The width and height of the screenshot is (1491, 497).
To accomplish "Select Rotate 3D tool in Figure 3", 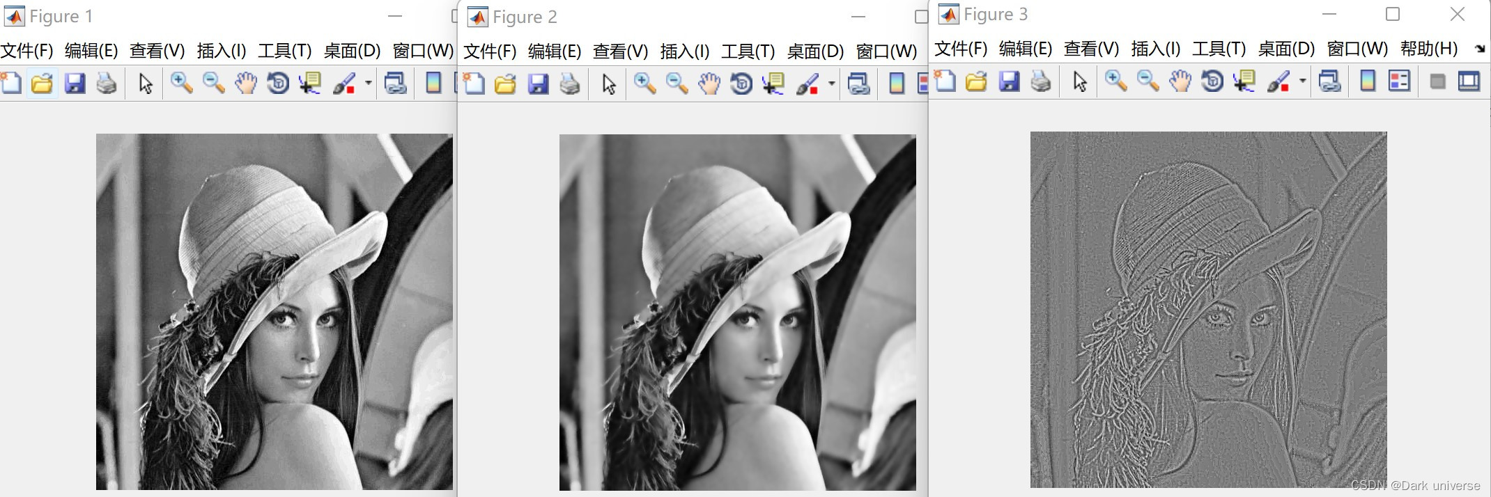I will coord(1212,81).
